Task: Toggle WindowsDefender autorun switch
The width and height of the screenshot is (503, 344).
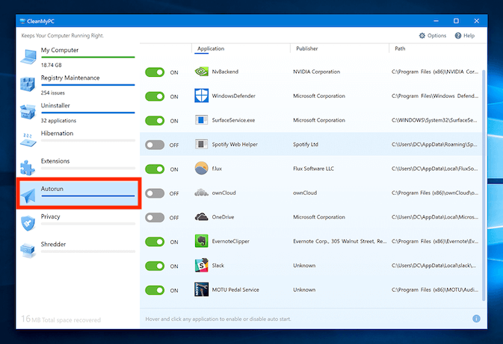Action: click(x=155, y=96)
